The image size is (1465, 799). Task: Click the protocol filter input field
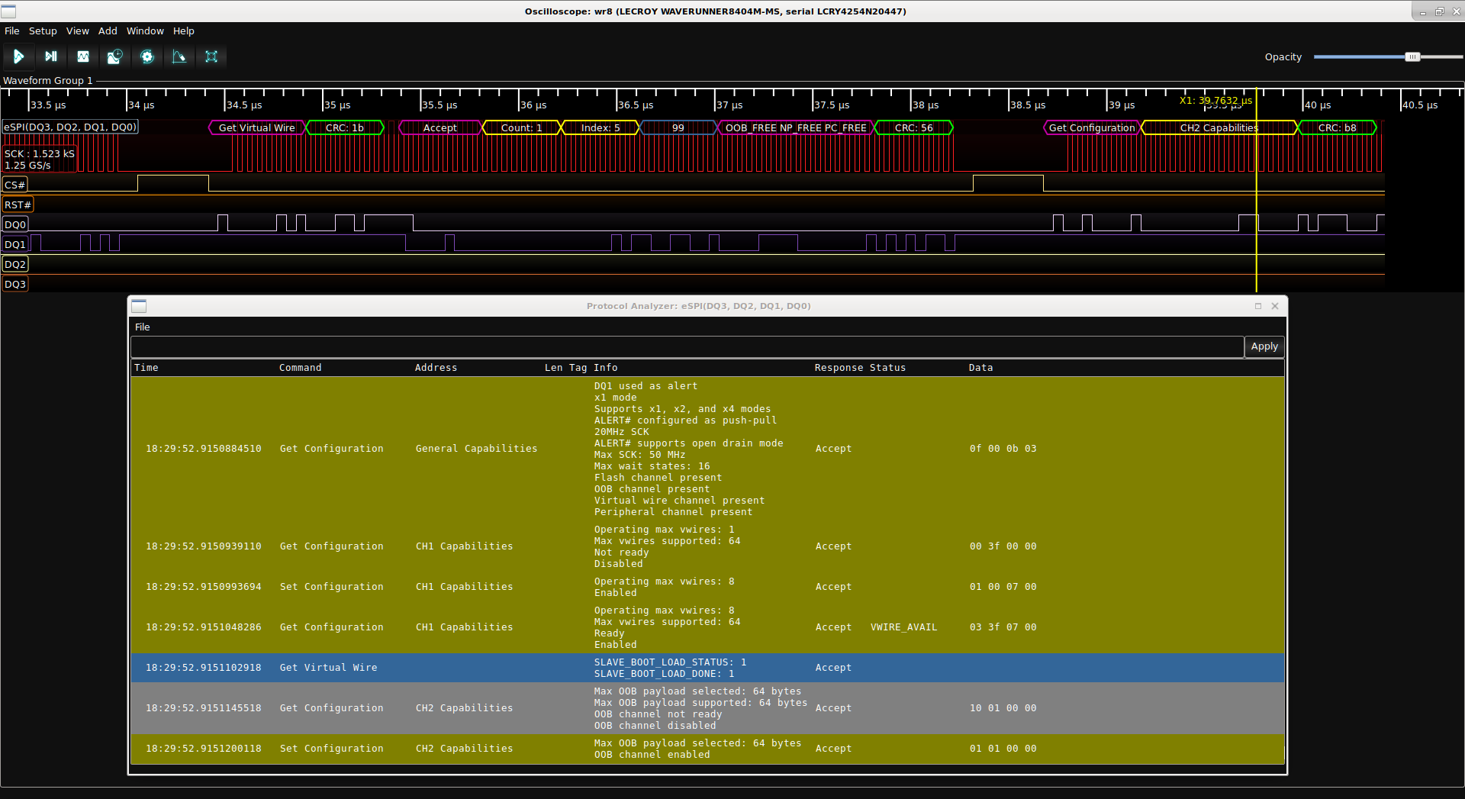687,346
